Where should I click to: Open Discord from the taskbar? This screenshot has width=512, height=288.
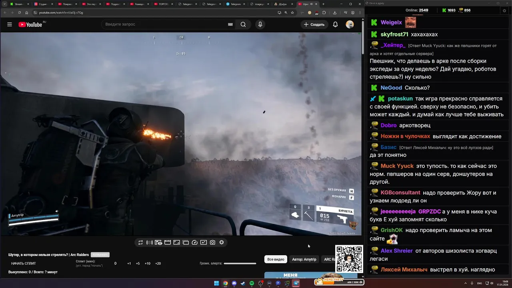click(234, 283)
